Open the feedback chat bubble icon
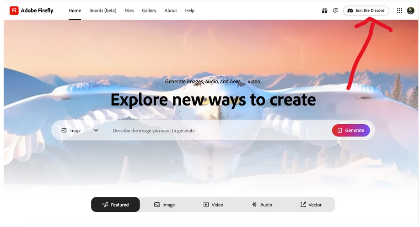The image size is (420, 227). click(x=335, y=11)
